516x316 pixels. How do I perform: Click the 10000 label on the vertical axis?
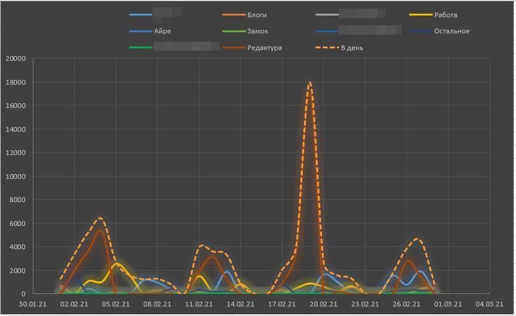(x=15, y=176)
